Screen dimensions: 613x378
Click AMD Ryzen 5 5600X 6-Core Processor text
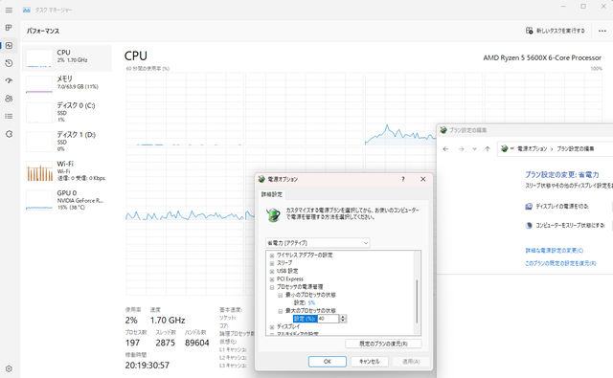pyautogui.click(x=542, y=57)
